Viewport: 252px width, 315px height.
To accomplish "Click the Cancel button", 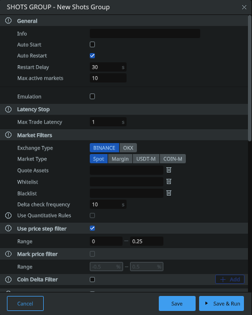I will [x=25, y=303].
